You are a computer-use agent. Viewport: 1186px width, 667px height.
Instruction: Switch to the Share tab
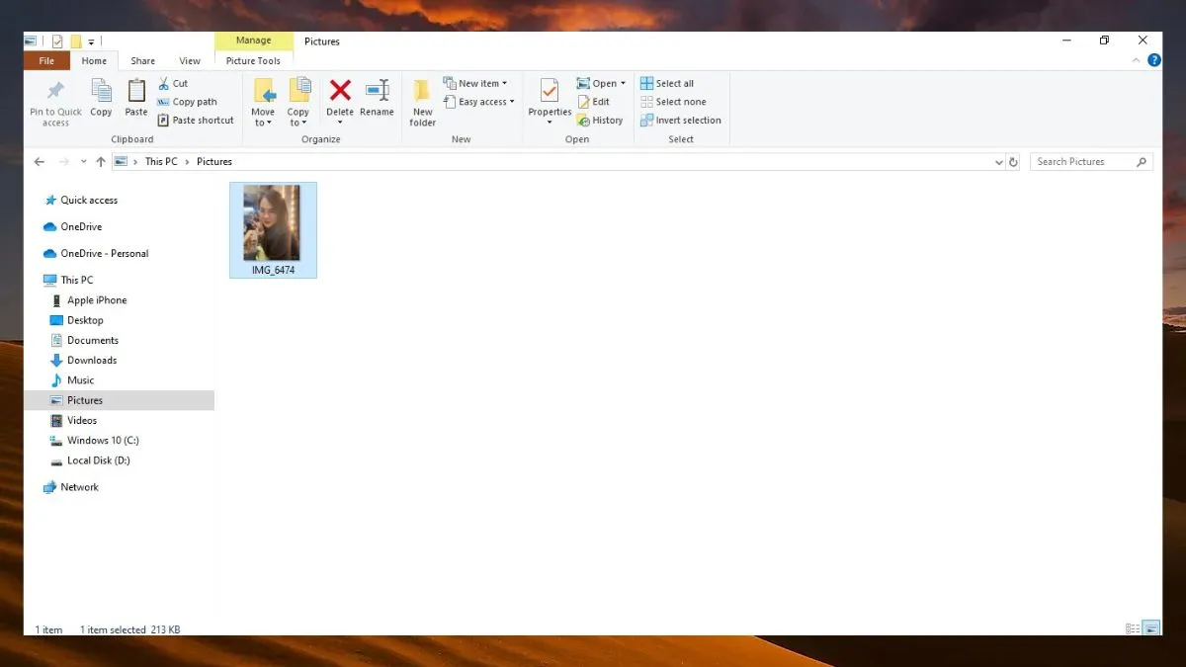tap(143, 61)
